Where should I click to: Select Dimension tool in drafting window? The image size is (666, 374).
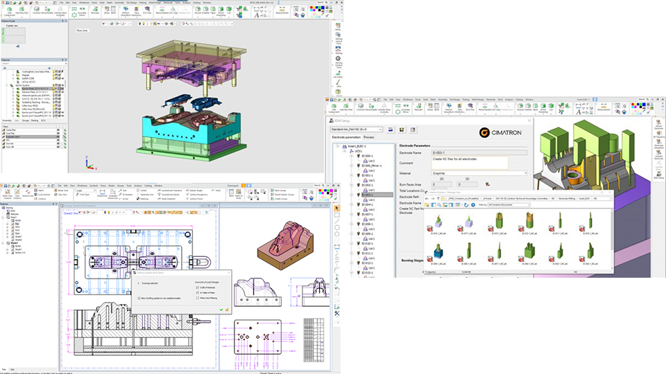103,193
